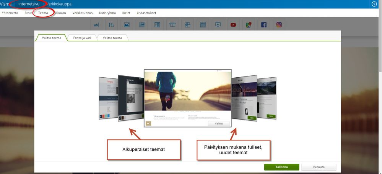Add a Facebook element
382x174 pixels.
tap(263, 24)
